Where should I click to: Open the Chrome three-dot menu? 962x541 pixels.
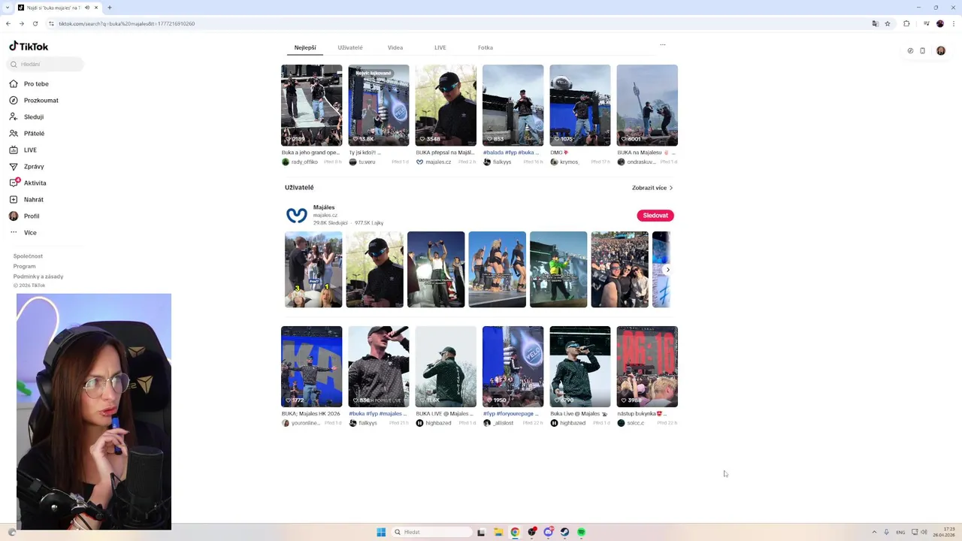click(x=953, y=23)
